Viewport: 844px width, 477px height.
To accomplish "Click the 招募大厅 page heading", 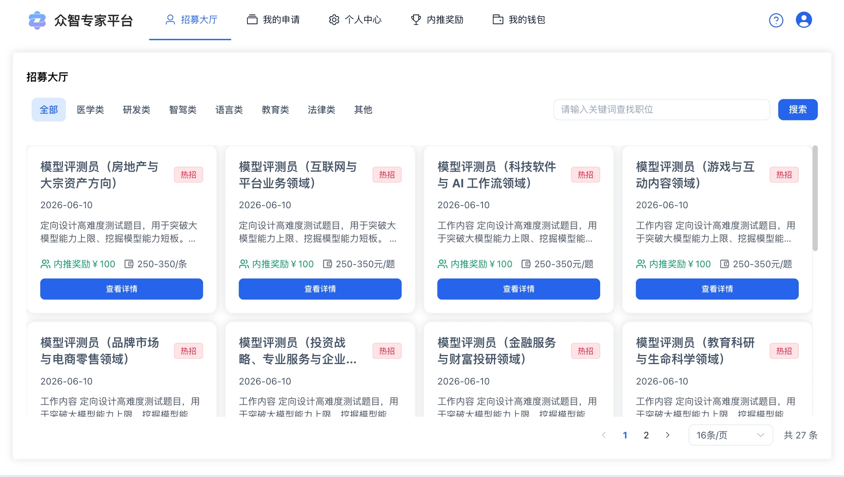I will coord(47,77).
